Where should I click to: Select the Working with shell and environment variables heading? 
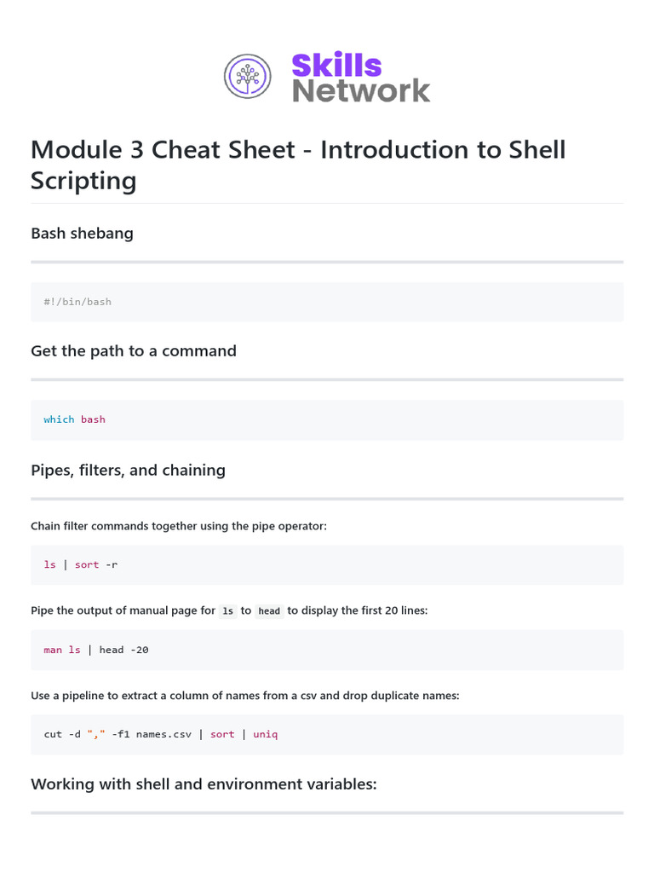[204, 783]
